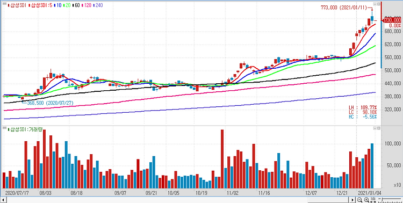Select the 20-day moving average legend
Image resolution: width=403 pixels, height=203 pixels.
pos(67,5)
